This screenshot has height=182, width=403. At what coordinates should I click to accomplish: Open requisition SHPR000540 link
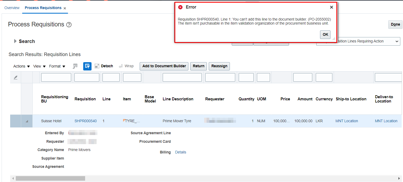click(x=86, y=121)
